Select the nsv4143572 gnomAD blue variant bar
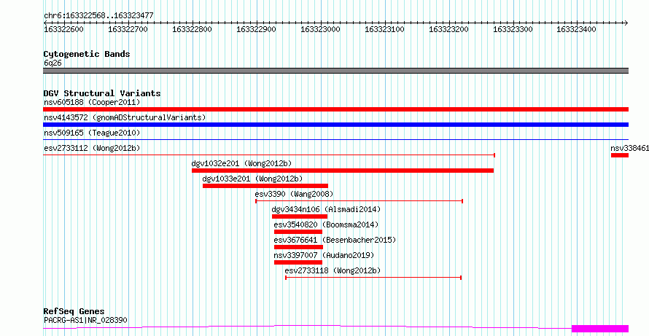This screenshot has height=336, width=649. (x=335, y=125)
